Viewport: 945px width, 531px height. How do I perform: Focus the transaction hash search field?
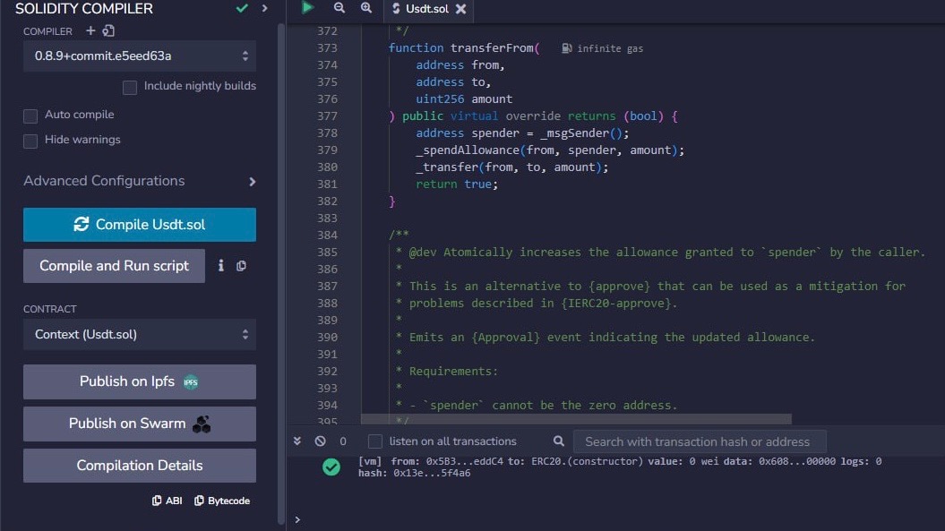pyautogui.click(x=699, y=441)
